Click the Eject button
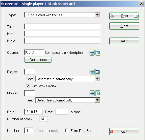Viewport: 145px width, 140px height. (124, 26)
